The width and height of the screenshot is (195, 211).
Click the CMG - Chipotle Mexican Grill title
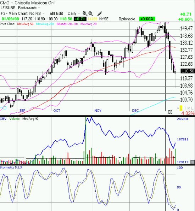coord(28,3)
